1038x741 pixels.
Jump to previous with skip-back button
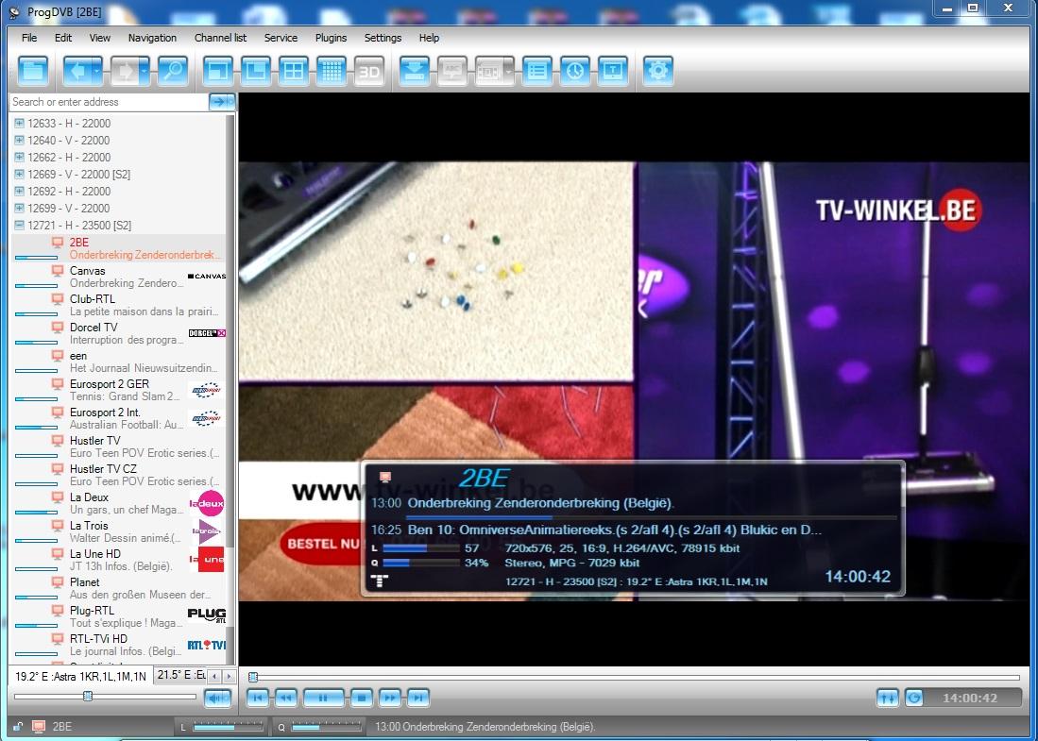pos(258,698)
